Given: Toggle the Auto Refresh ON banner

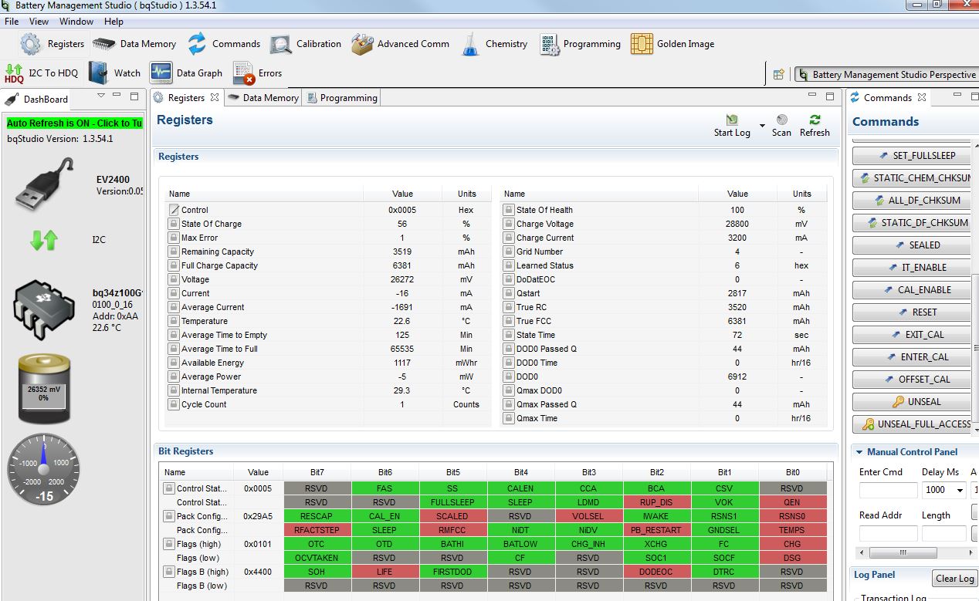Looking at the screenshot, I should pos(74,123).
